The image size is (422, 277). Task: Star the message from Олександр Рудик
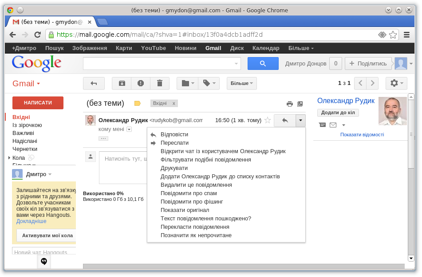click(x=268, y=120)
